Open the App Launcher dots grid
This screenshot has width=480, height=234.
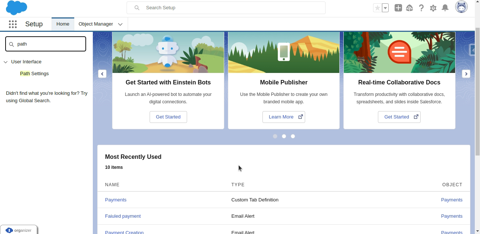coord(13,24)
